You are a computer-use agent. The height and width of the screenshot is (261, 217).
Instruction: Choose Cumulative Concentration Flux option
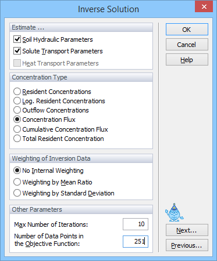[x=17, y=129]
